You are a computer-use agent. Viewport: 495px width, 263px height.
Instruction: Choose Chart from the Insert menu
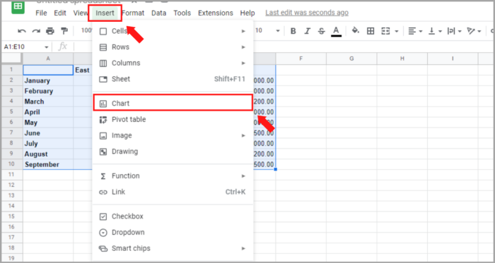pos(173,103)
